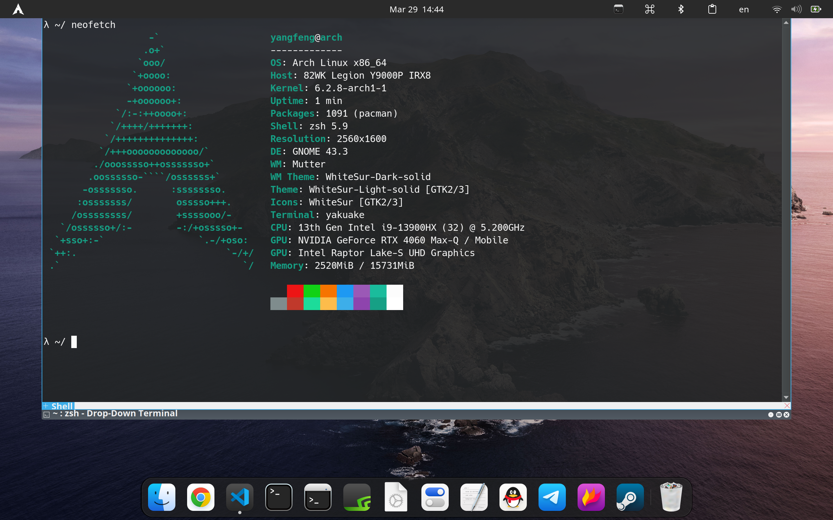Click the NVIDIA GeForce RTX 4060 line
Viewport: 833px width, 520px height.
[389, 240]
